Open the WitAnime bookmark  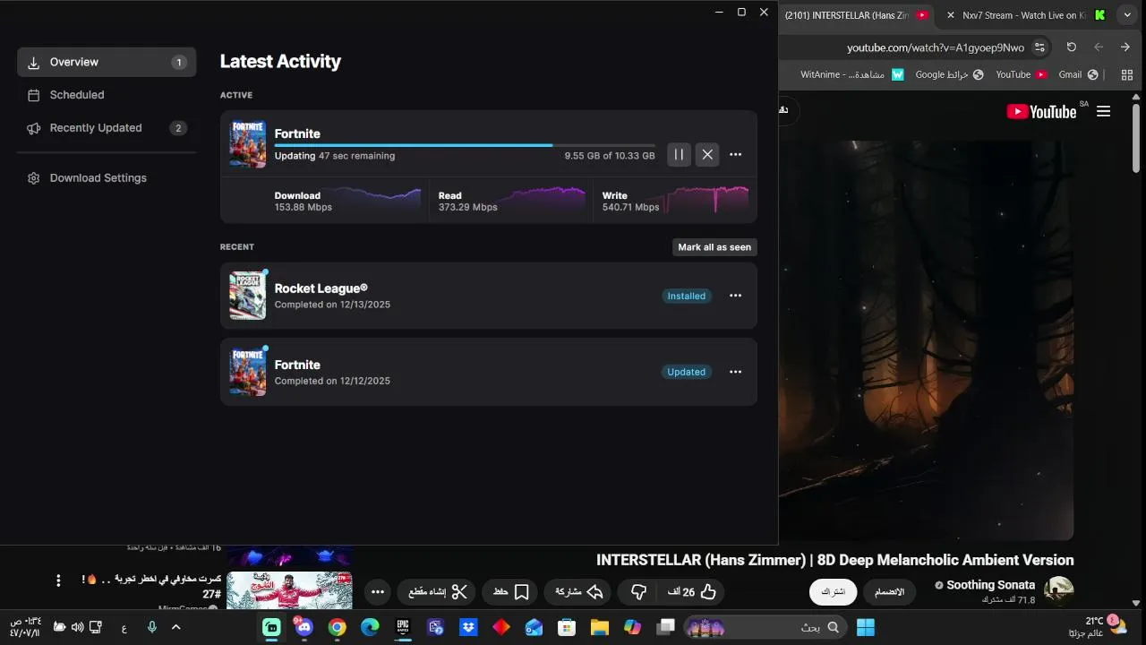click(851, 74)
